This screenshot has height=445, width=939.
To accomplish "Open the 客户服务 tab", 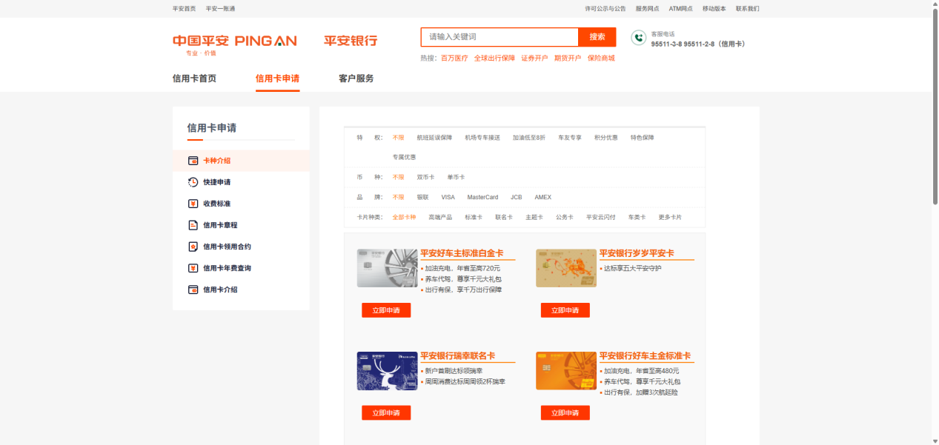I will point(356,78).
